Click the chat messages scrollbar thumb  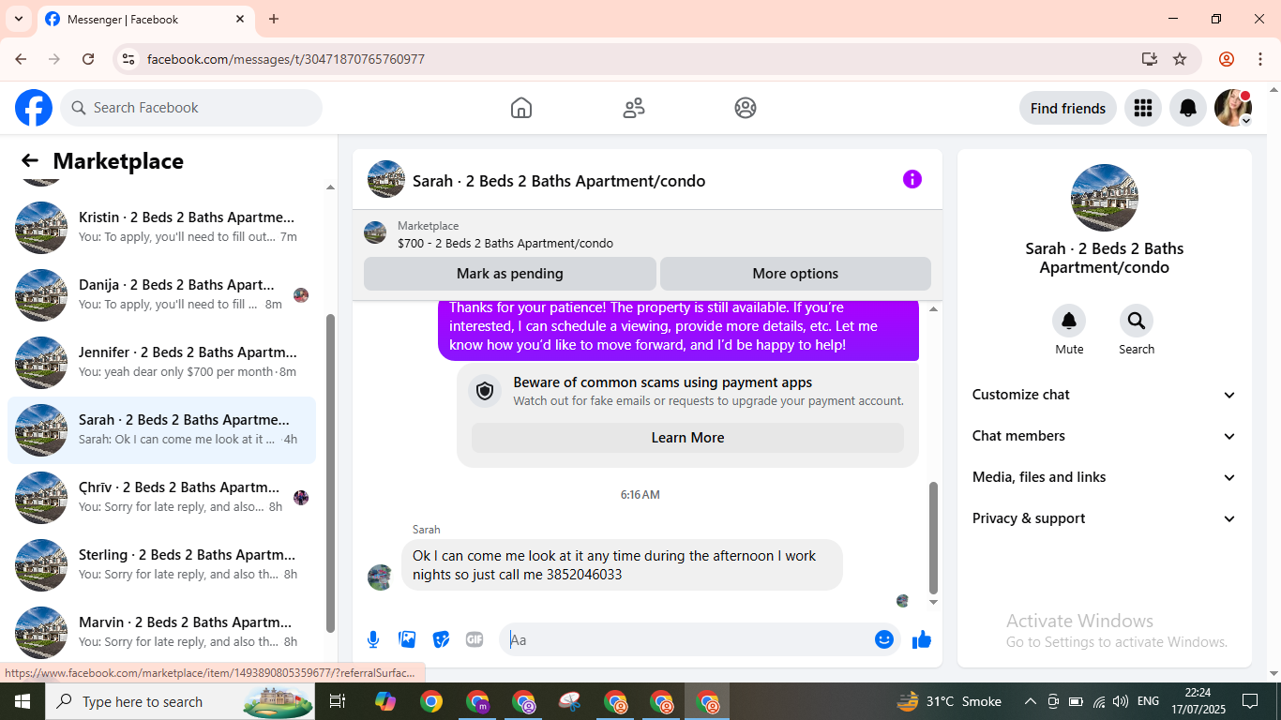coord(933,538)
